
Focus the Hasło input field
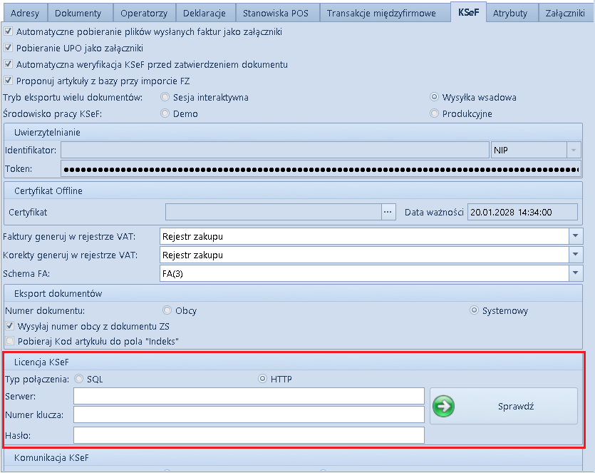pyautogui.click(x=249, y=435)
